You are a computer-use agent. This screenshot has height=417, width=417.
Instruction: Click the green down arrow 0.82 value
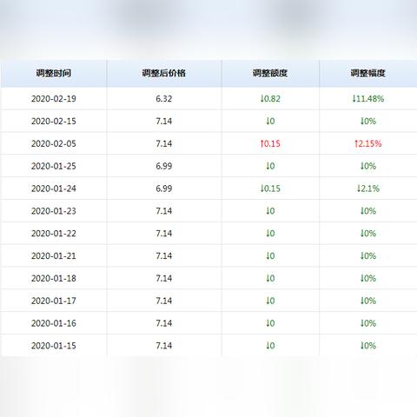coord(270,99)
